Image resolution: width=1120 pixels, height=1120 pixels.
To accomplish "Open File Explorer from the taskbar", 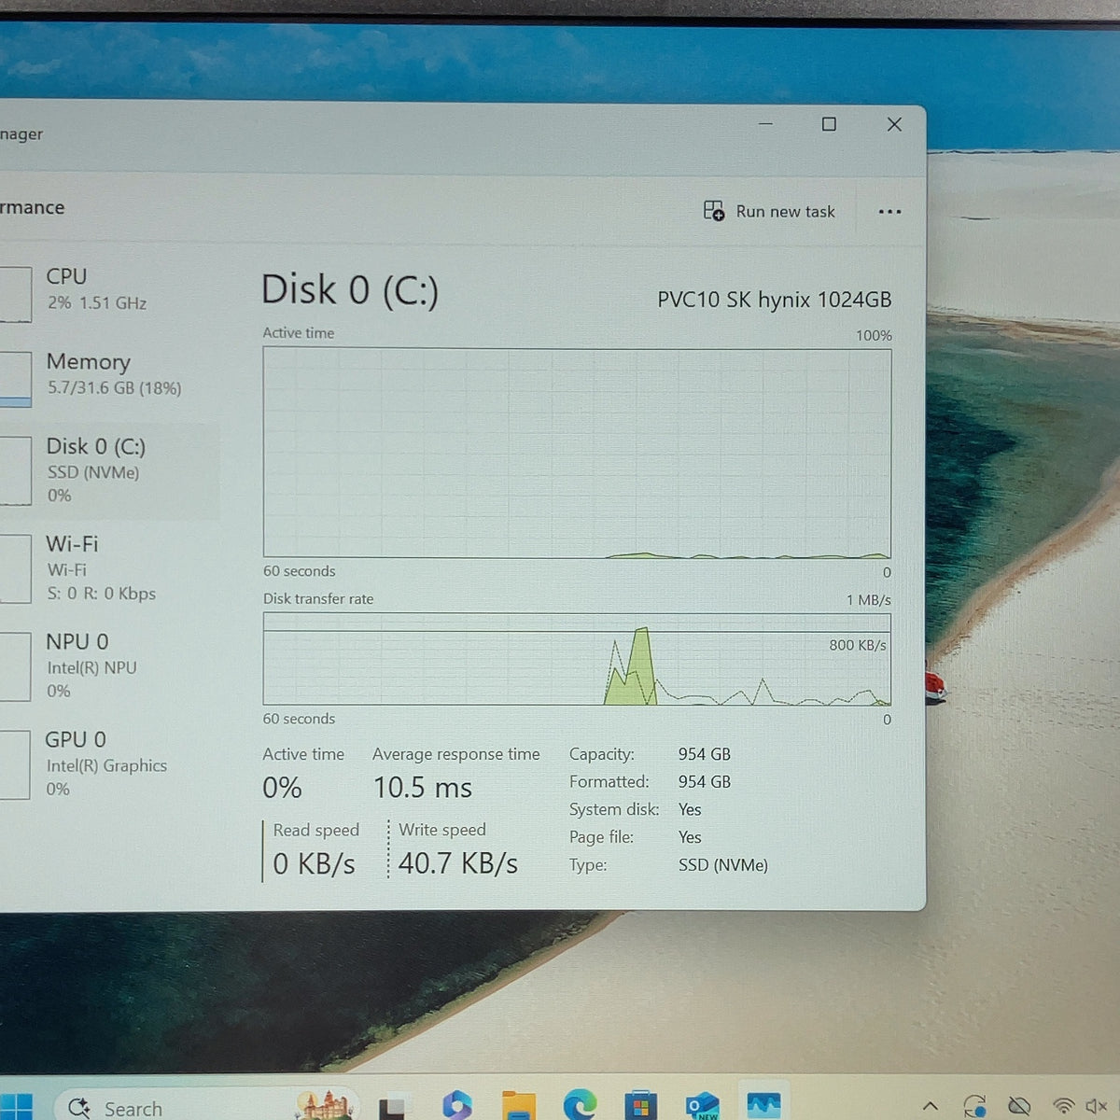I will click(x=518, y=1105).
